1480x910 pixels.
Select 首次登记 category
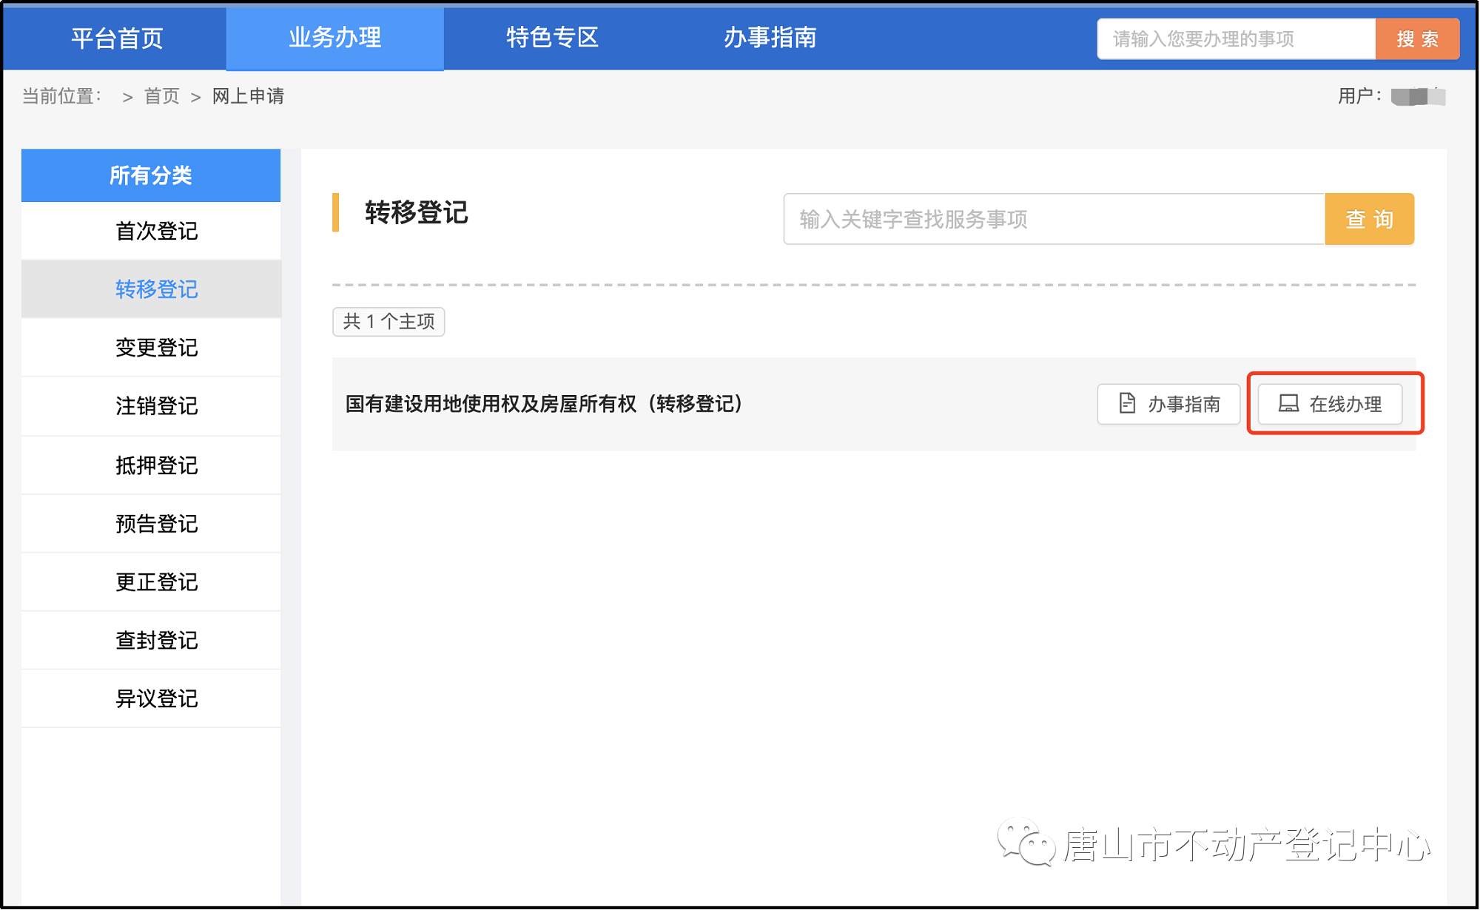155,231
